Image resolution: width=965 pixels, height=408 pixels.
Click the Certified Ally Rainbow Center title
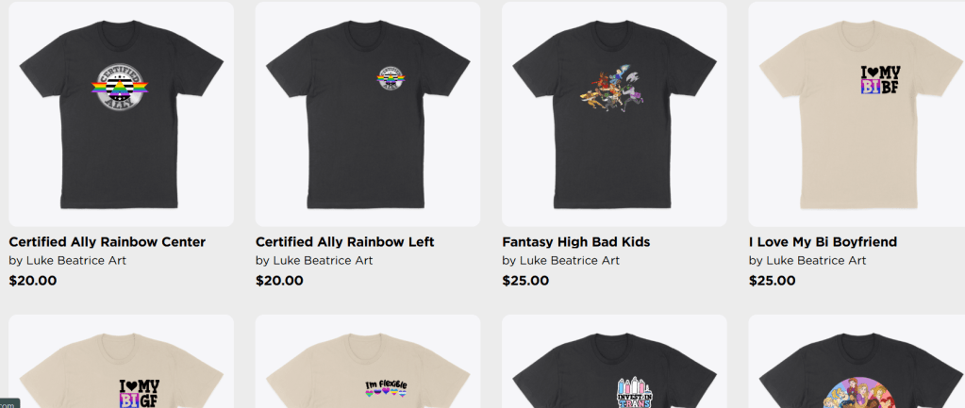(x=108, y=242)
